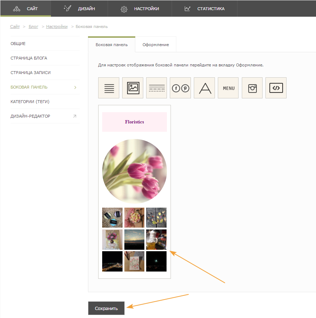Go to Сайт breadcrumb link
The height and width of the screenshot is (318, 316).
(x=15, y=26)
